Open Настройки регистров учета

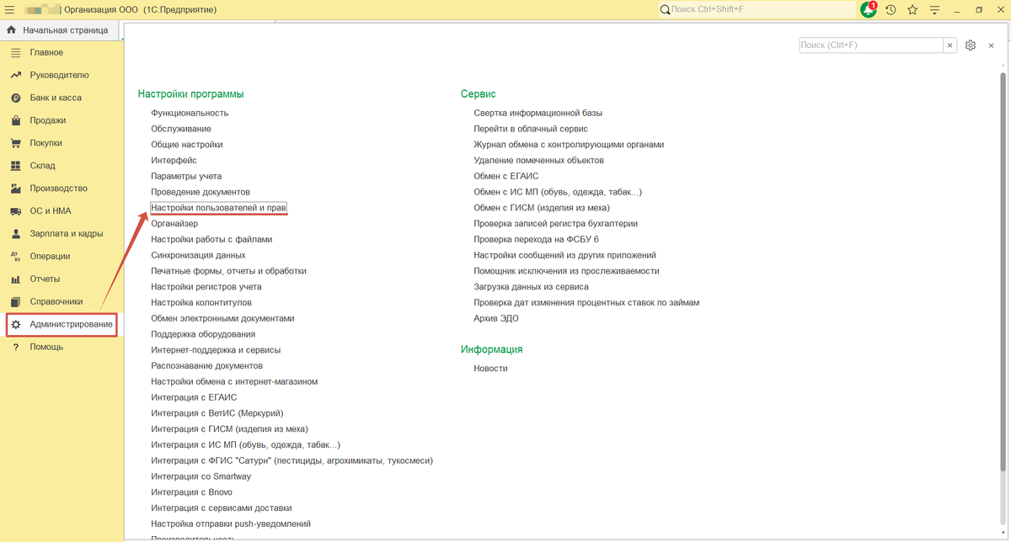[x=206, y=287]
